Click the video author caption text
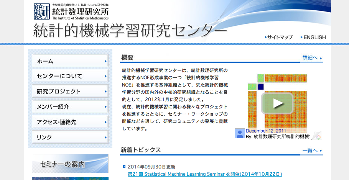The width and height of the screenshot is (349, 180). pyautogui.click(x=278, y=136)
